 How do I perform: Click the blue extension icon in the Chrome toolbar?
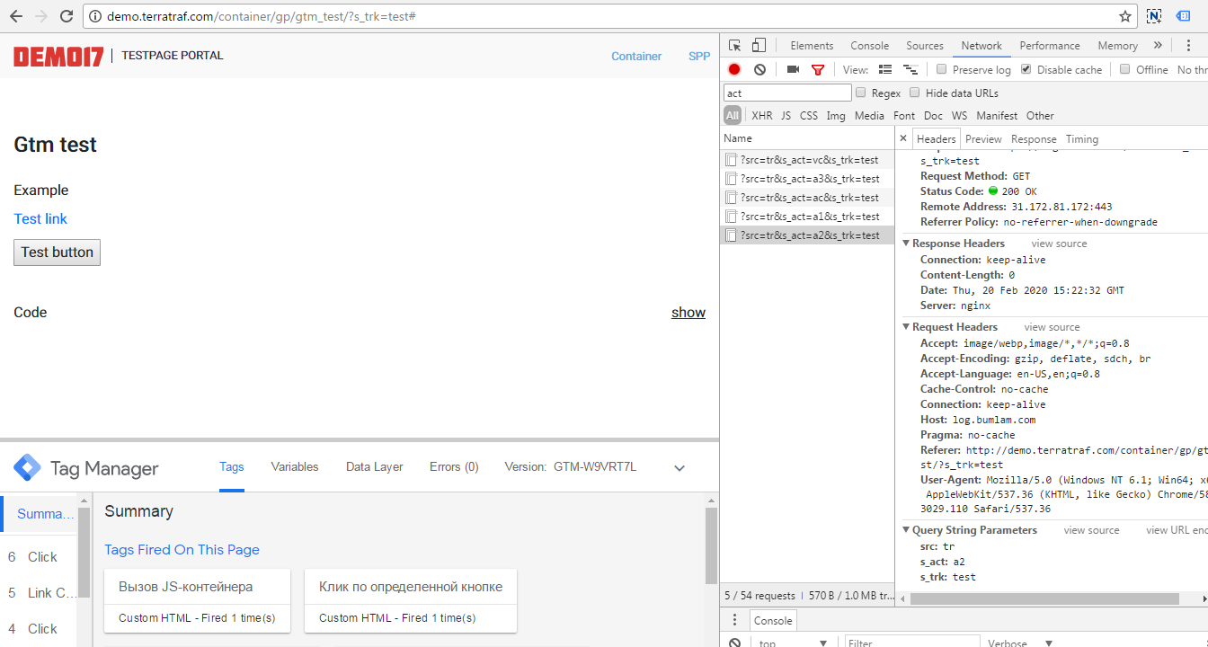point(1184,16)
